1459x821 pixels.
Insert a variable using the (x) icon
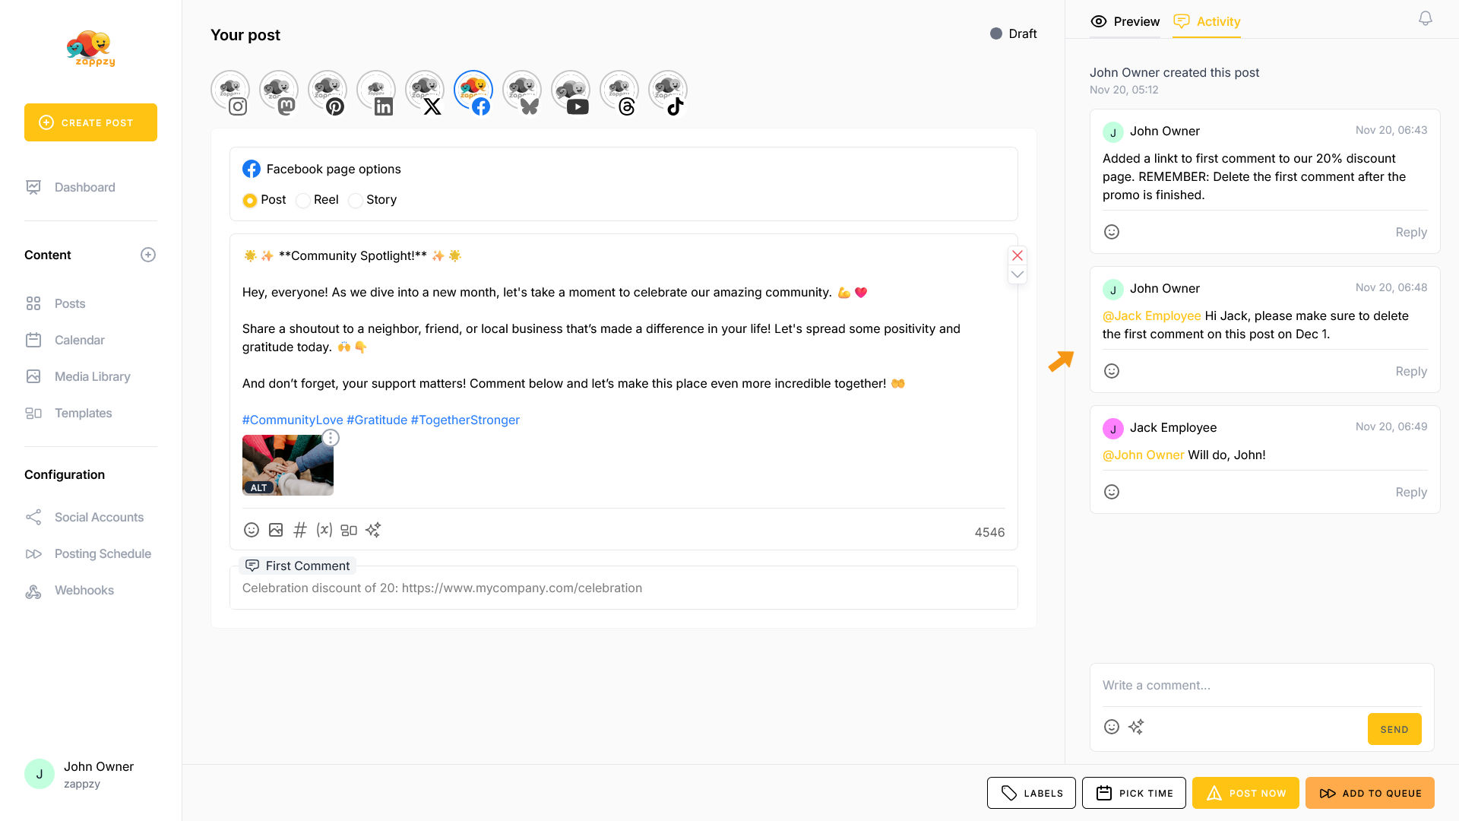pyautogui.click(x=324, y=530)
